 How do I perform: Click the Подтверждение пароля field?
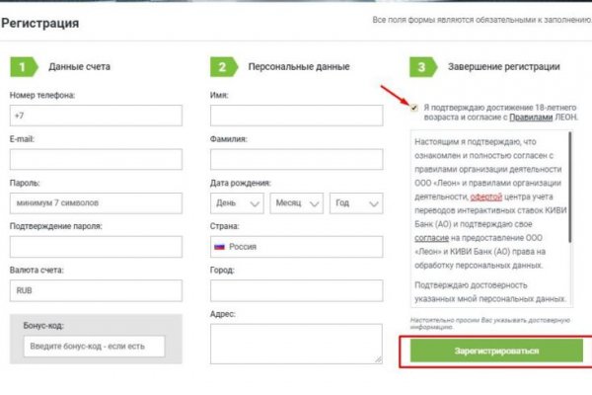(x=96, y=247)
